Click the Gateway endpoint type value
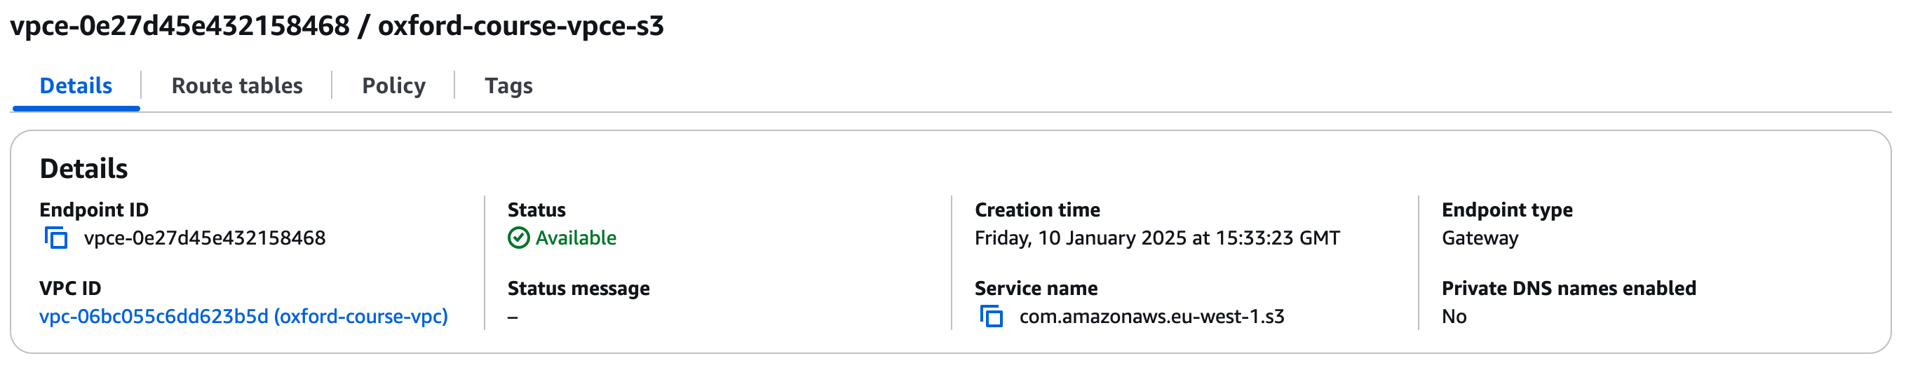The image size is (1906, 370). 1480,238
